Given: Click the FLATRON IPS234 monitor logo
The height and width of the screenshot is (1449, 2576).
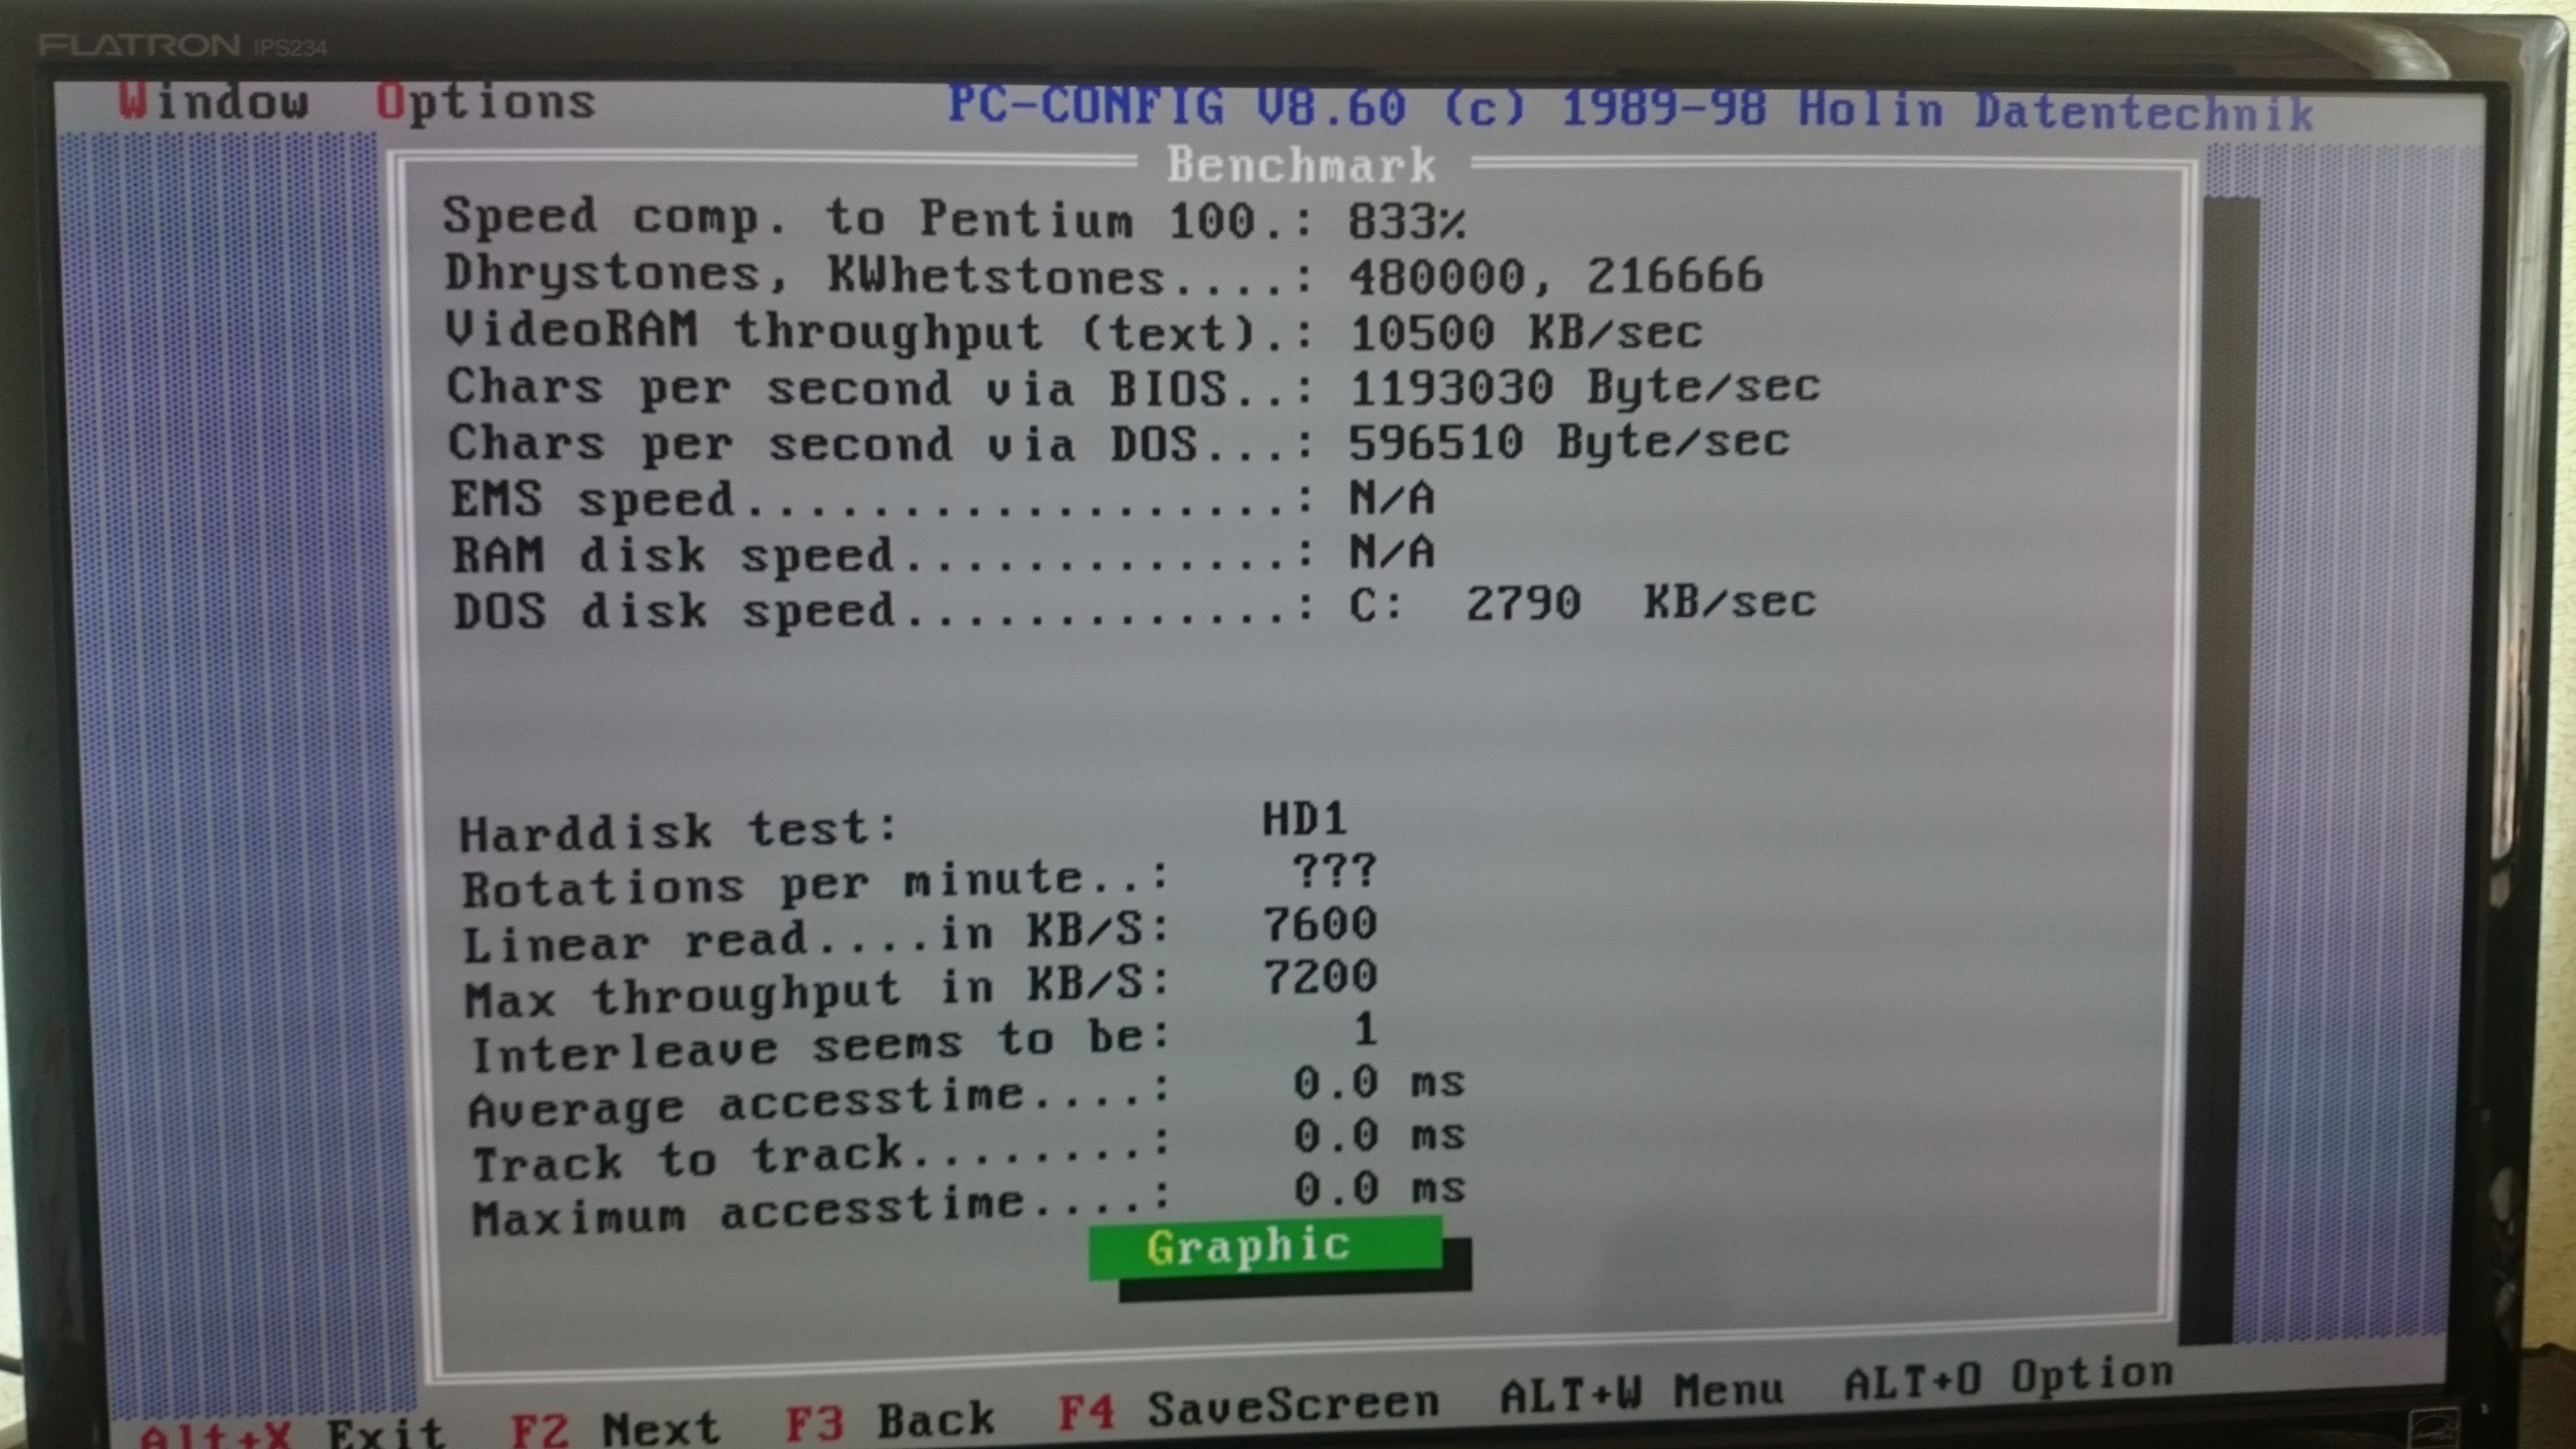Looking at the screenshot, I should [183, 45].
